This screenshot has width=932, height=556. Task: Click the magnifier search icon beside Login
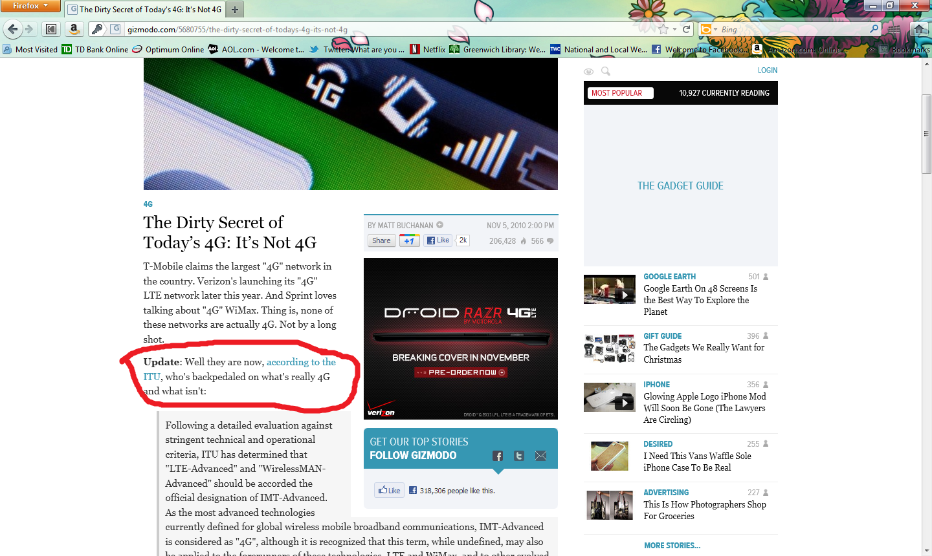605,71
